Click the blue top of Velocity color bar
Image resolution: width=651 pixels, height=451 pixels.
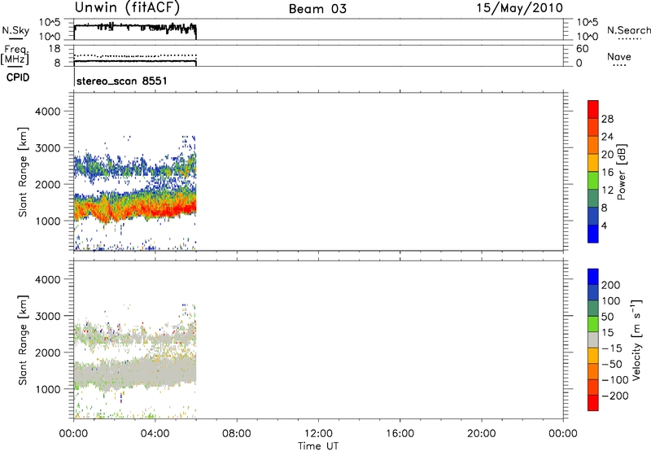pos(593,277)
